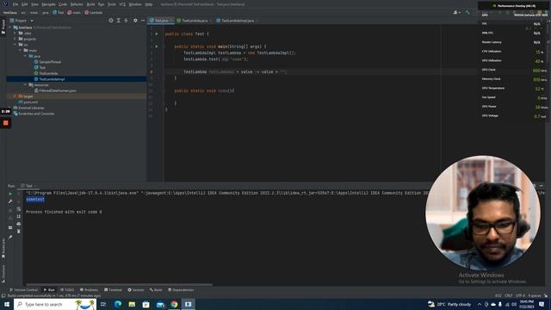Switch to the TestLambdaImpl.java editor tab
This screenshot has height=310, width=551.
[x=237, y=21]
